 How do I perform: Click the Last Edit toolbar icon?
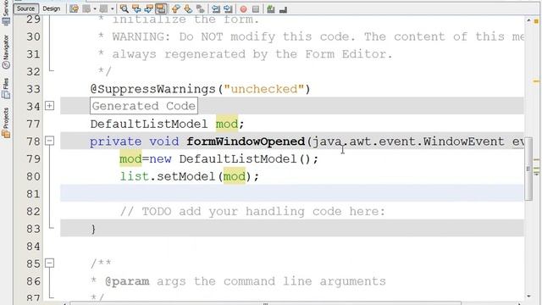[74, 9]
